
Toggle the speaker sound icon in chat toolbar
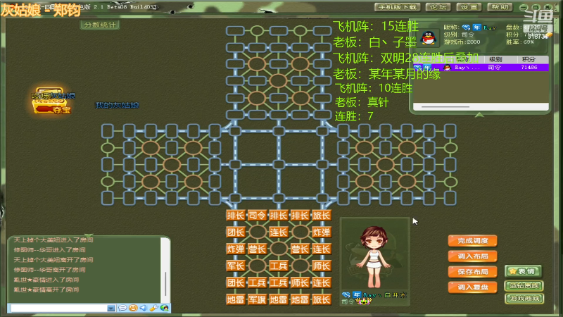pyautogui.click(x=144, y=308)
